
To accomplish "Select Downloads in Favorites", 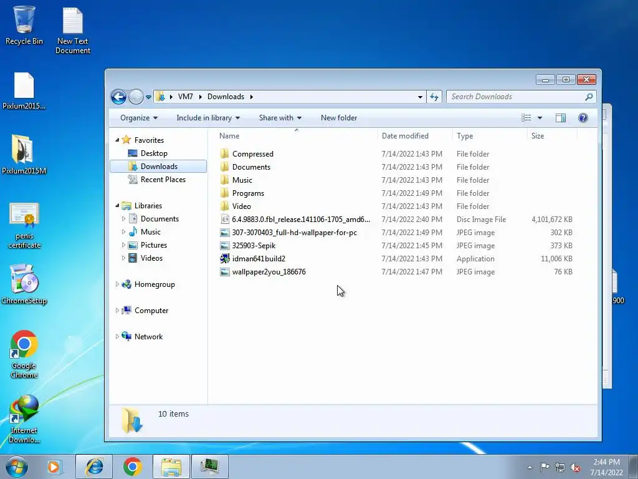I will (x=158, y=166).
